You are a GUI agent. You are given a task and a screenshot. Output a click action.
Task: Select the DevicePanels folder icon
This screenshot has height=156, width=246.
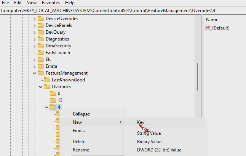coord(41,25)
